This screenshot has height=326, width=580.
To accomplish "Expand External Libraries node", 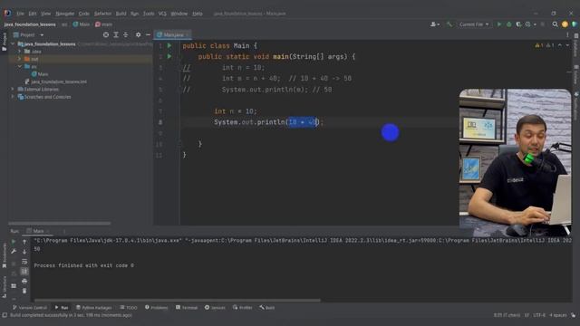I will click(x=13, y=89).
